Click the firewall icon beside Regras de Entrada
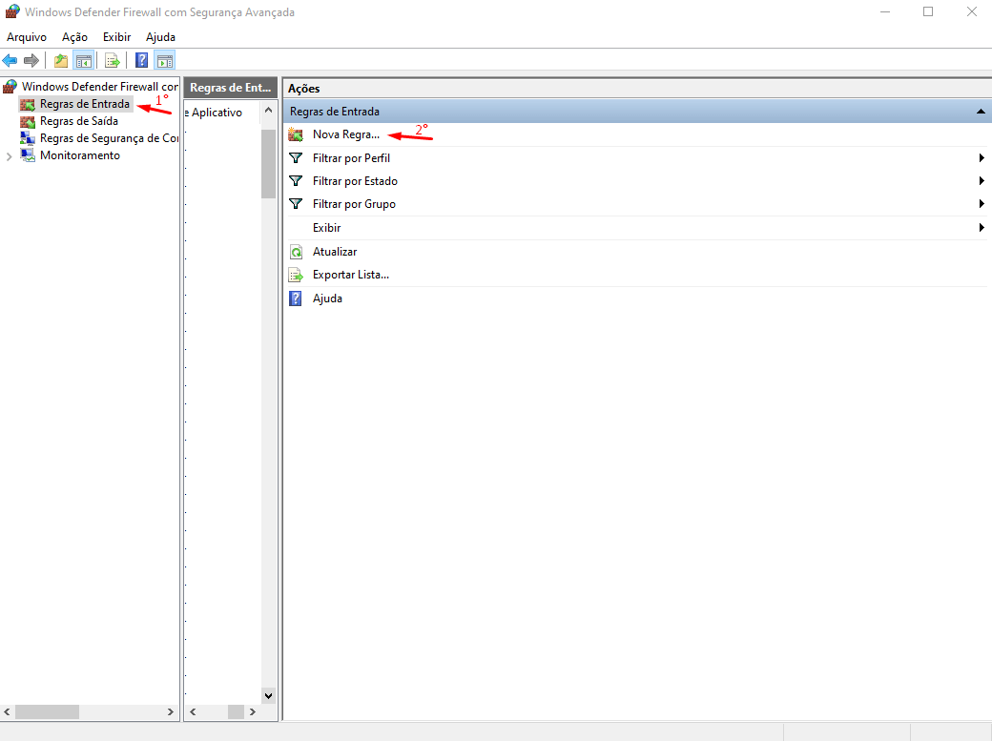The height and width of the screenshot is (741, 992). pos(28,104)
